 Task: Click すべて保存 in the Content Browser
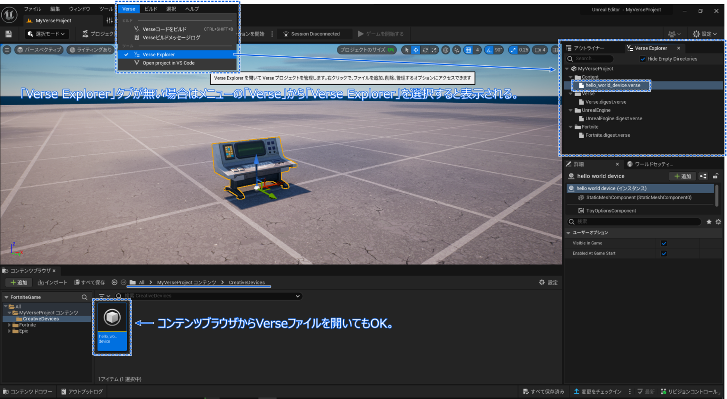click(x=89, y=282)
